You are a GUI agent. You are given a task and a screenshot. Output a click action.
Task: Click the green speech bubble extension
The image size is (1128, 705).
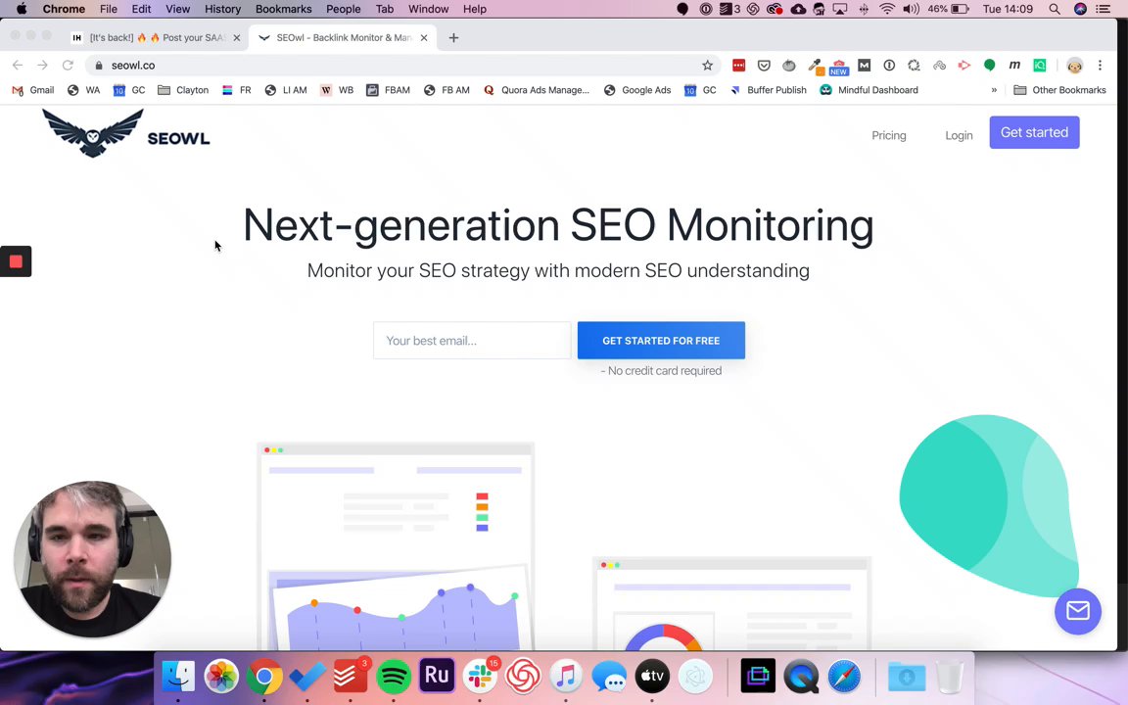click(989, 66)
